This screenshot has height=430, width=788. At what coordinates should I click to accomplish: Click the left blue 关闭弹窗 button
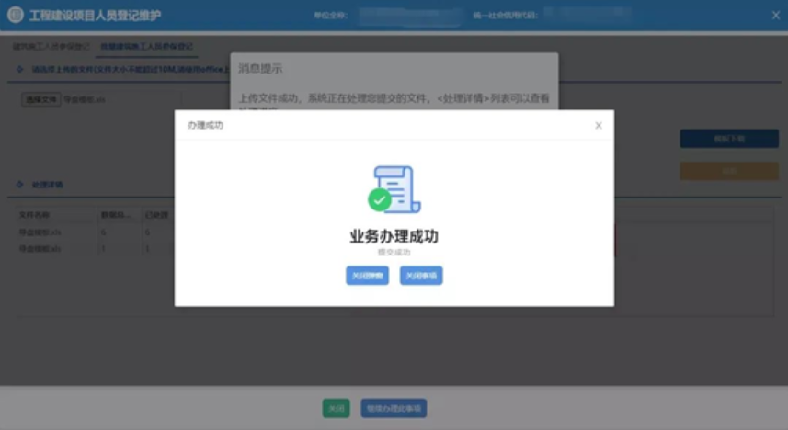[368, 276]
